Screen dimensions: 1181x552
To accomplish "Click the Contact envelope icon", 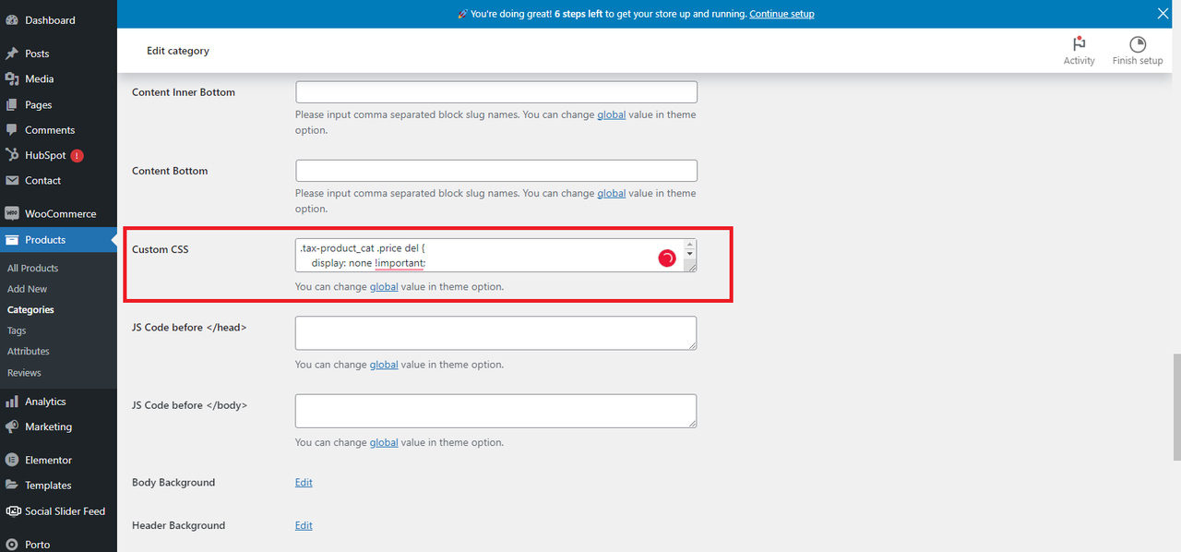I will point(12,181).
